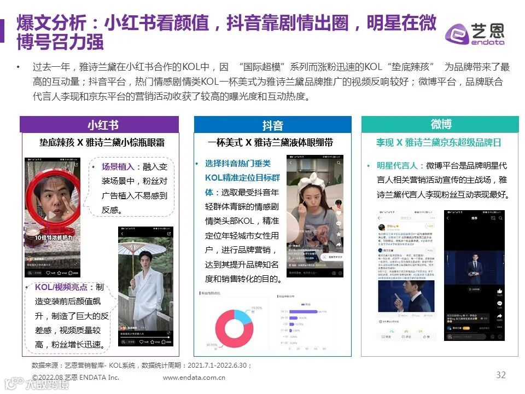Tap the search icon in the dark Weibo video screenshot
Viewport: 525px width, 394px height.
500,218
